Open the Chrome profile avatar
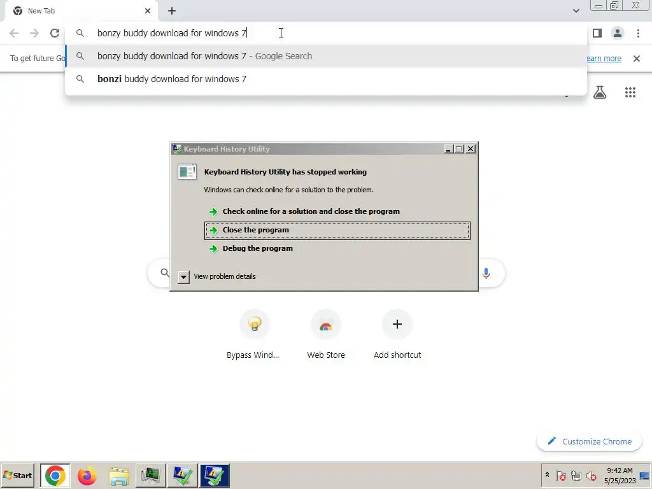Viewport: 652px width, 489px height. pyautogui.click(x=618, y=33)
